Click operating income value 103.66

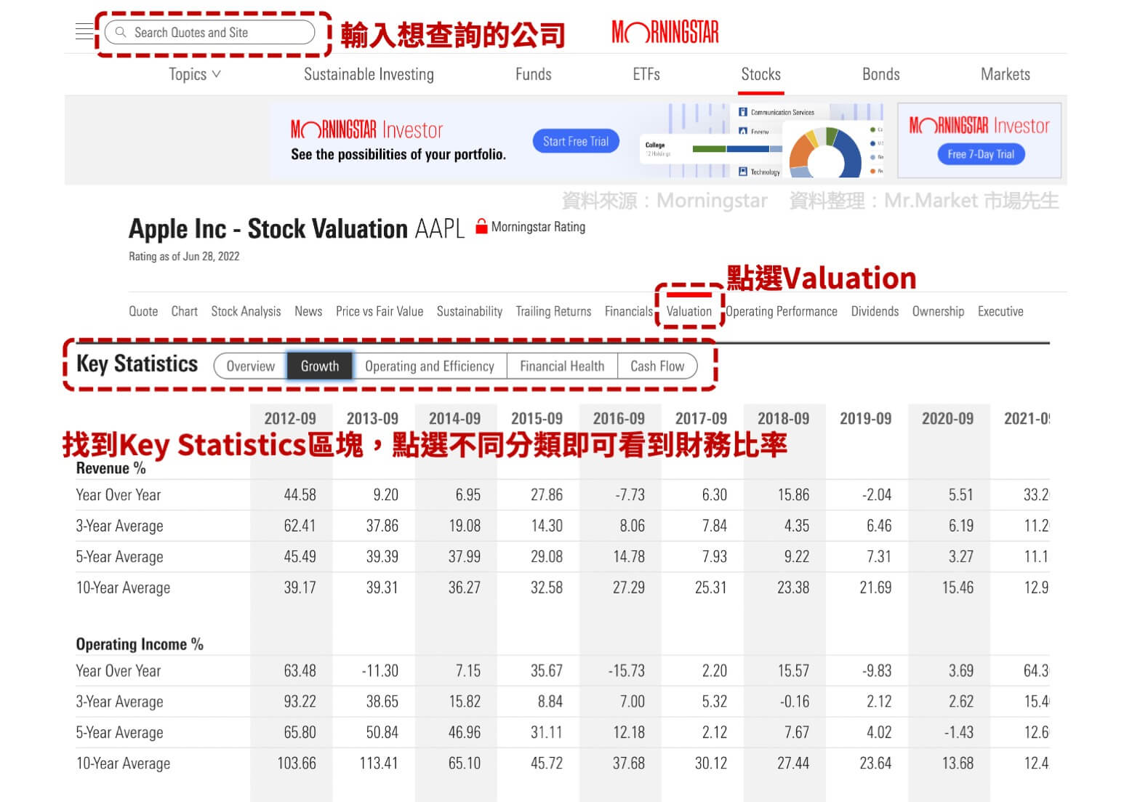click(297, 763)
